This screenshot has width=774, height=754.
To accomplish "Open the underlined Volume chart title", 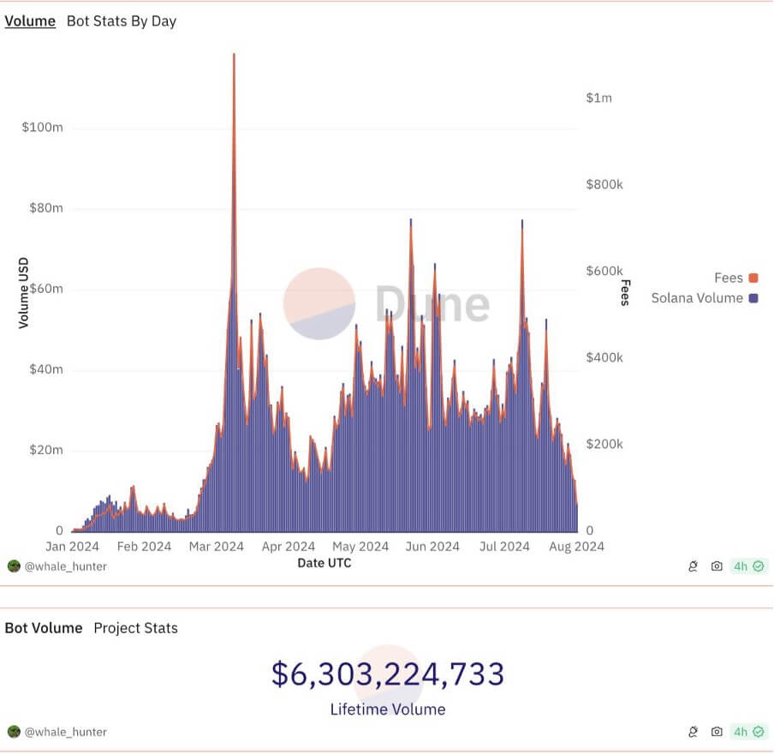I will [x=30, y=21].
